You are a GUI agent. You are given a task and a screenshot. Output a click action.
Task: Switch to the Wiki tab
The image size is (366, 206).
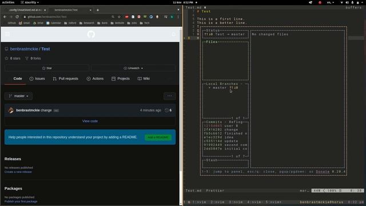[144, 79]
